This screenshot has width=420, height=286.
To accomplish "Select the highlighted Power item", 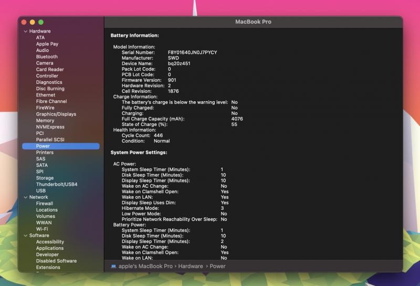I will pos(61,146).
